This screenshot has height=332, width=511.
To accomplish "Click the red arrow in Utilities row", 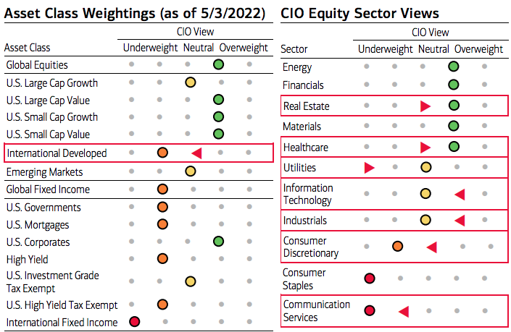I will pyautogui.click(x=369, y=168).
